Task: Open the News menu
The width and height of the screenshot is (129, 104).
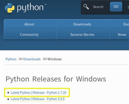Action: pyautogui.click(x=122, y=34)
